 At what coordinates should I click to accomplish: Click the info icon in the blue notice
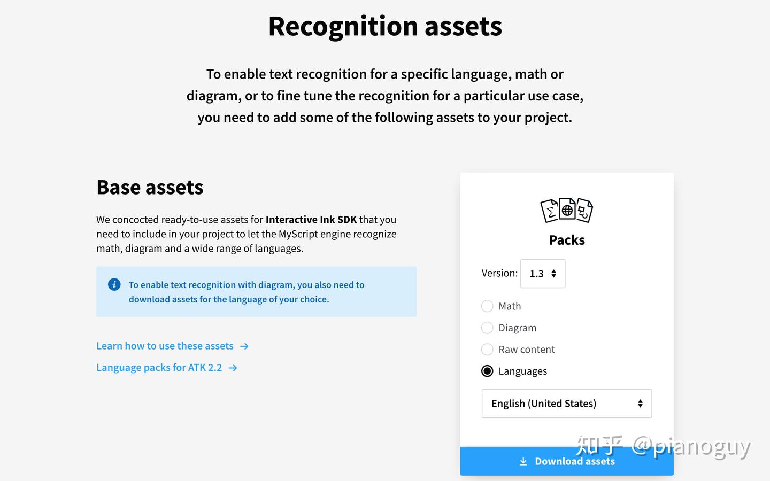(114, 284)
